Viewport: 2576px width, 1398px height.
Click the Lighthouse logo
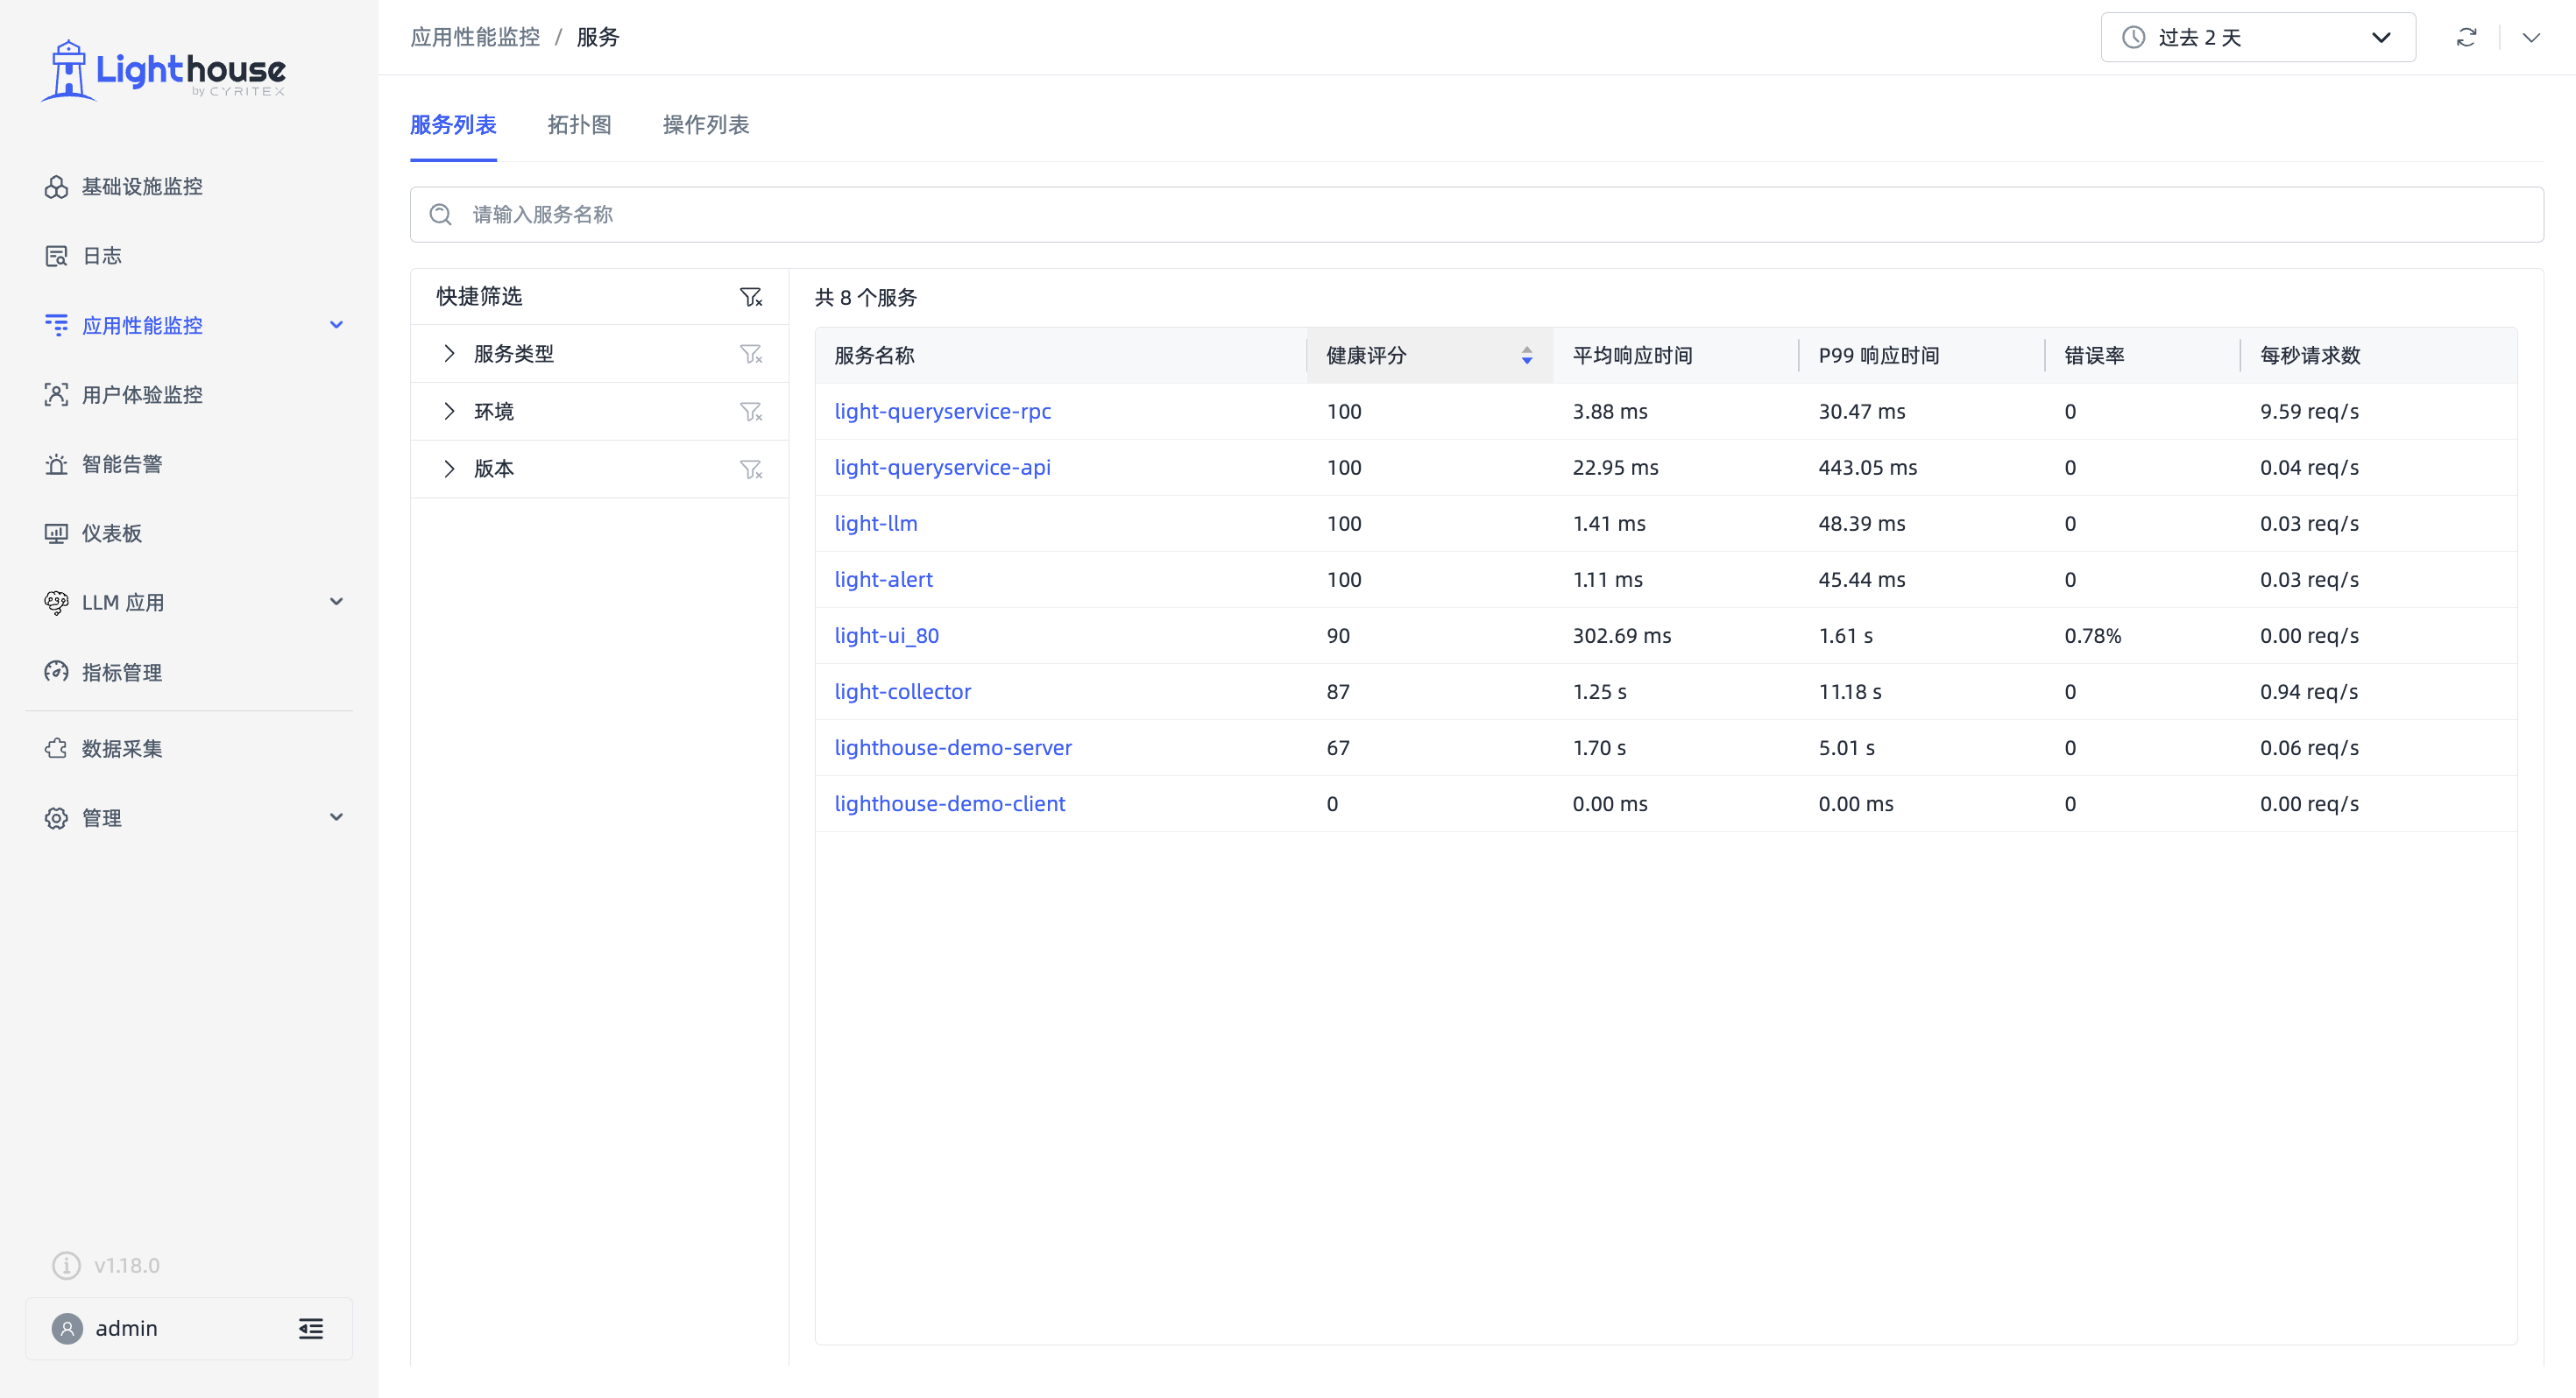point(164,70)
